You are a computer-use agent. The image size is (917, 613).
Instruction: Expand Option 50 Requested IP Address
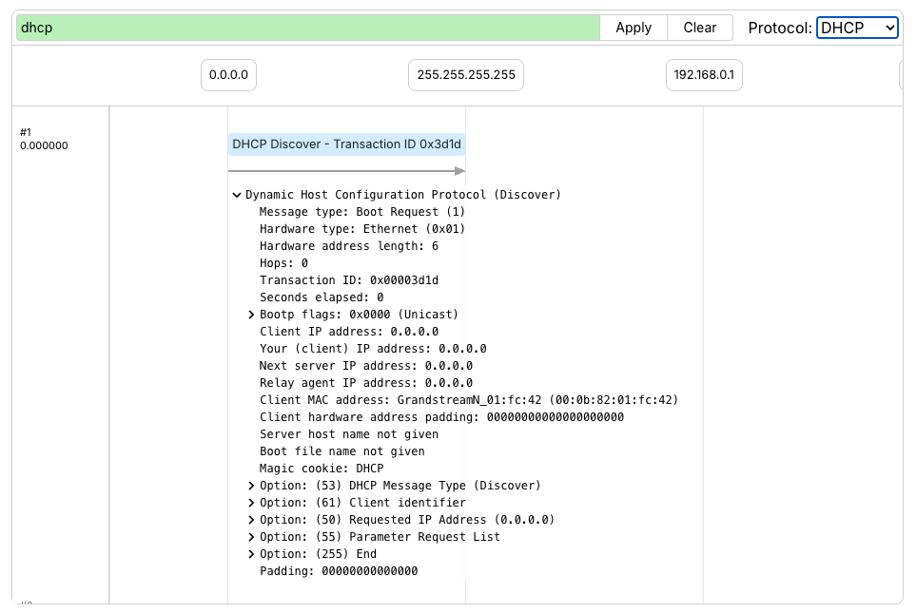click(x=251, y=520)
